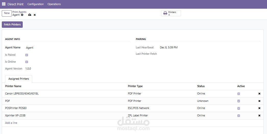Select the Assigned Printers tab
Screen dimensions: 267x134
tap(19, 79)
